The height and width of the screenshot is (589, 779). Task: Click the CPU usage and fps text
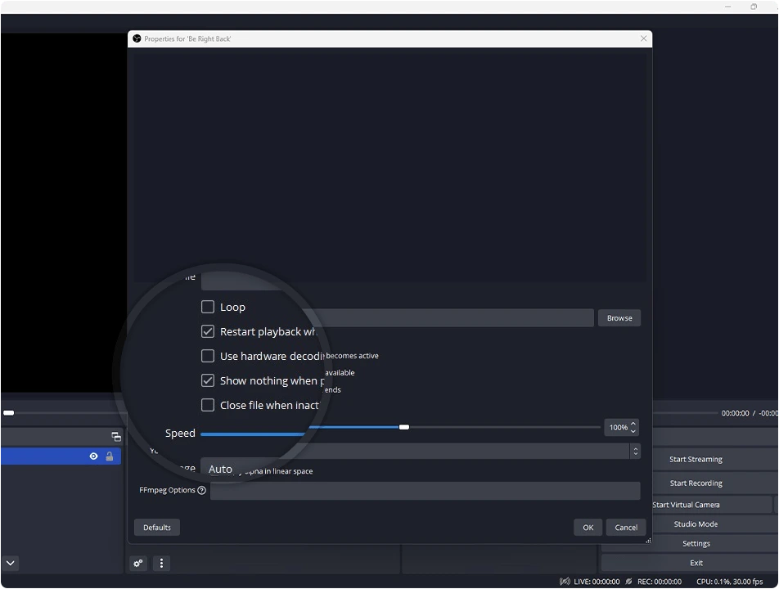point(729,582)
